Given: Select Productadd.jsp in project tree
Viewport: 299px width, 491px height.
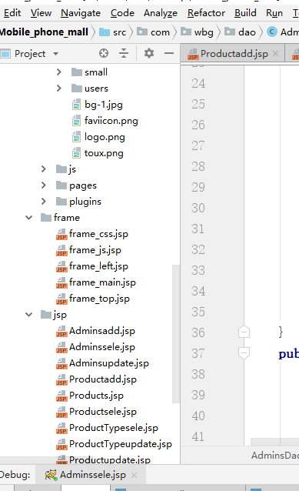Looking at the screenshot, I should [102, 379].
